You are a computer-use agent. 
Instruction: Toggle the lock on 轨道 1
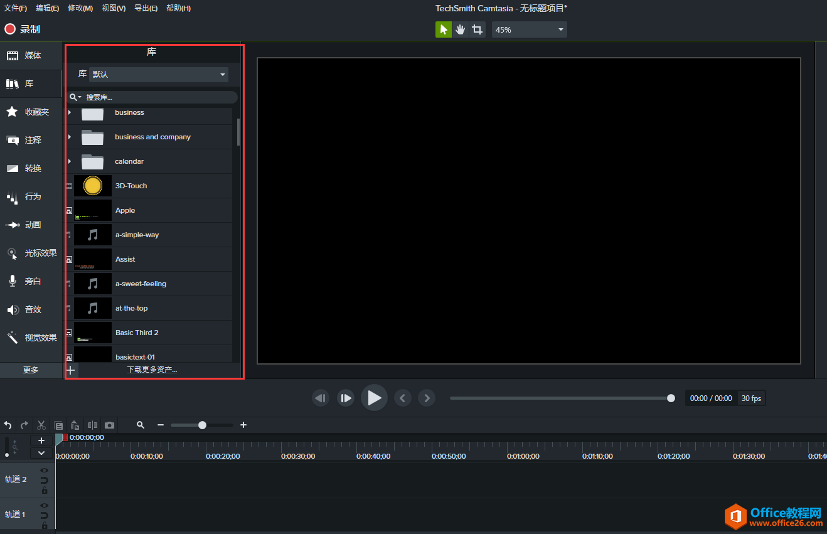point(45,525)
